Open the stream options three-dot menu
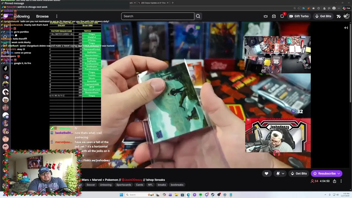352x198 pixels. tap(341, 181)
